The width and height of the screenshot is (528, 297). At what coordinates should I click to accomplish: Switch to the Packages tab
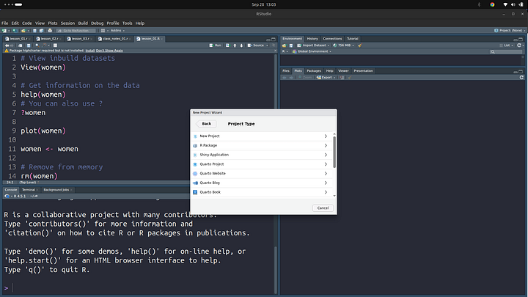(x=314, y=71)
